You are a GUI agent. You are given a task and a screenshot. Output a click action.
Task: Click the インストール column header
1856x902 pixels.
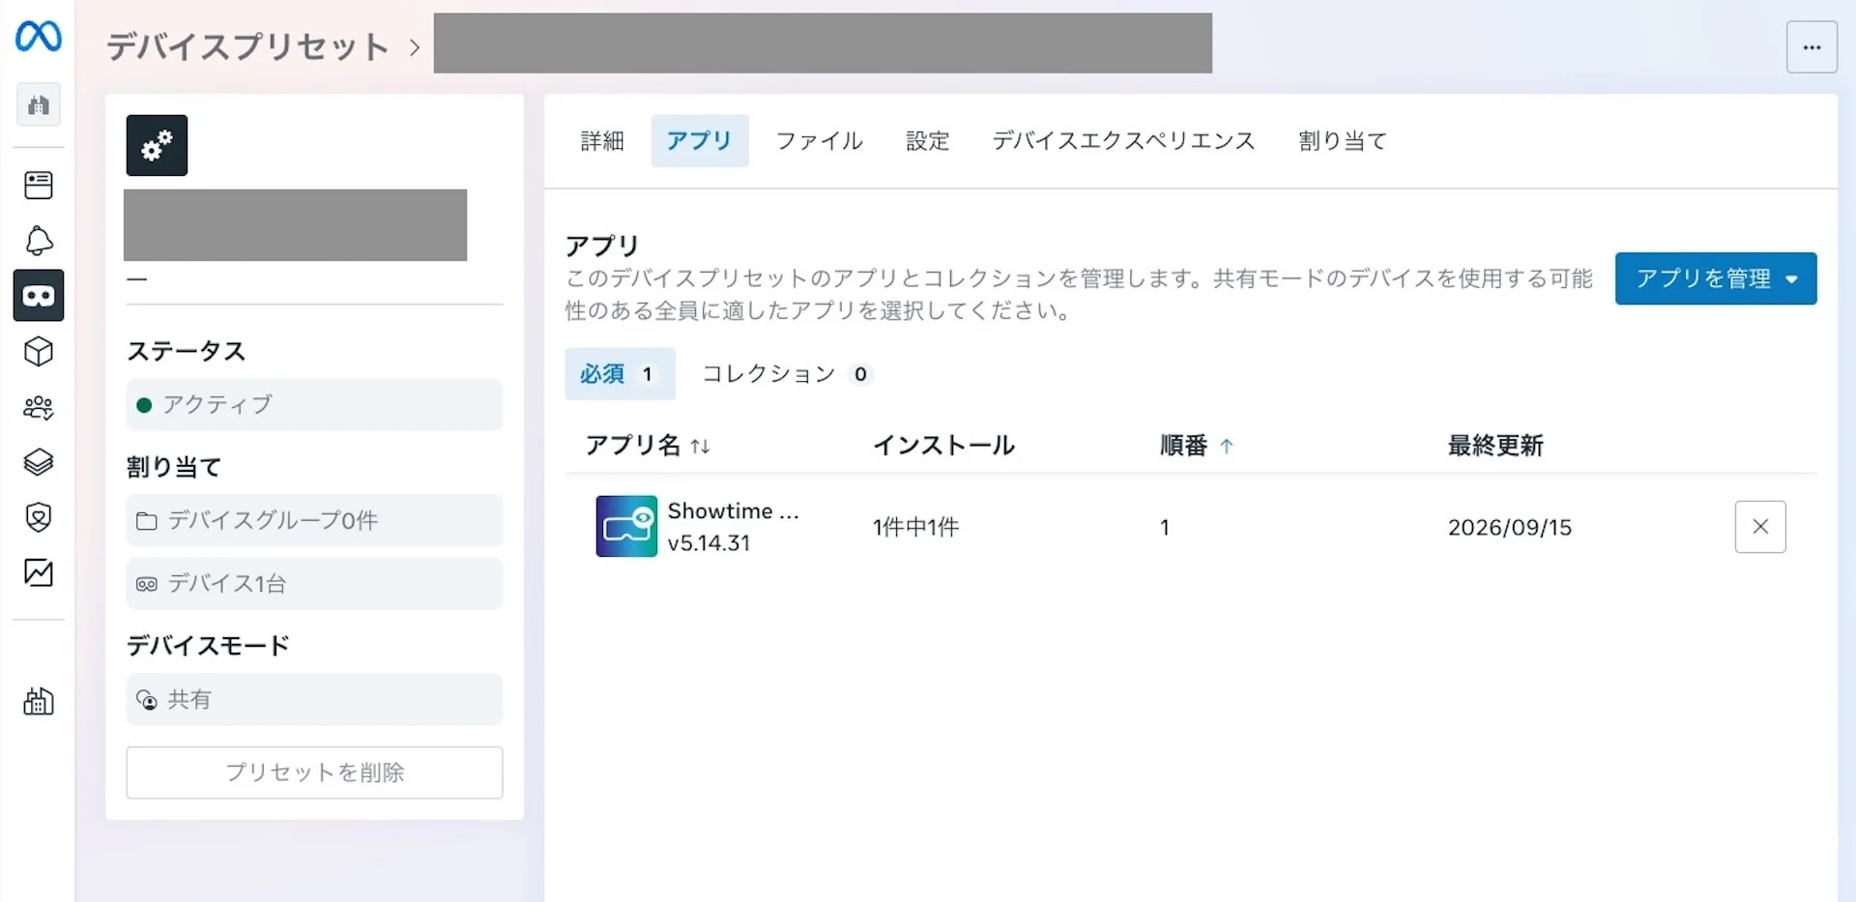tap(943, 445)
